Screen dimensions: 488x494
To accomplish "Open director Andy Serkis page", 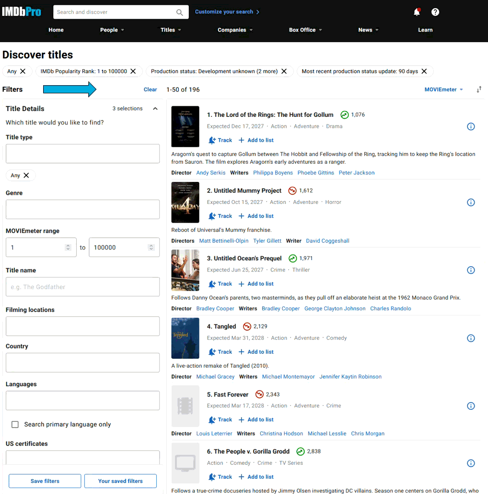I will pos(211,173).
